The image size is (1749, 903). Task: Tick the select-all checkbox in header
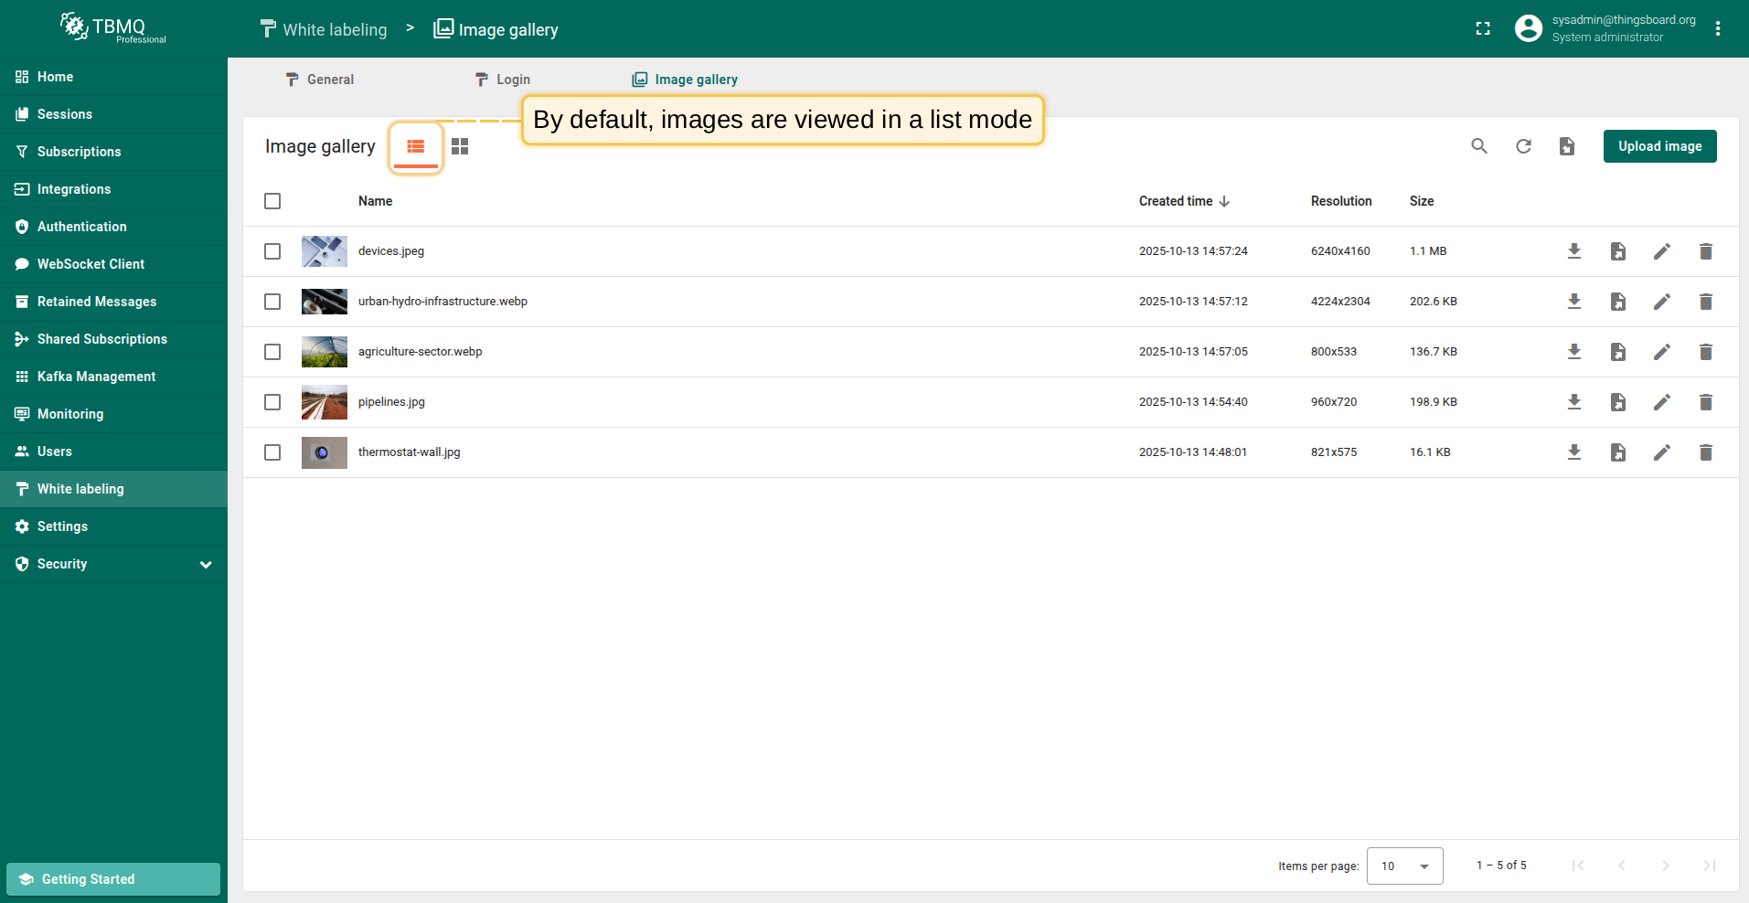[x=272, y=201]
